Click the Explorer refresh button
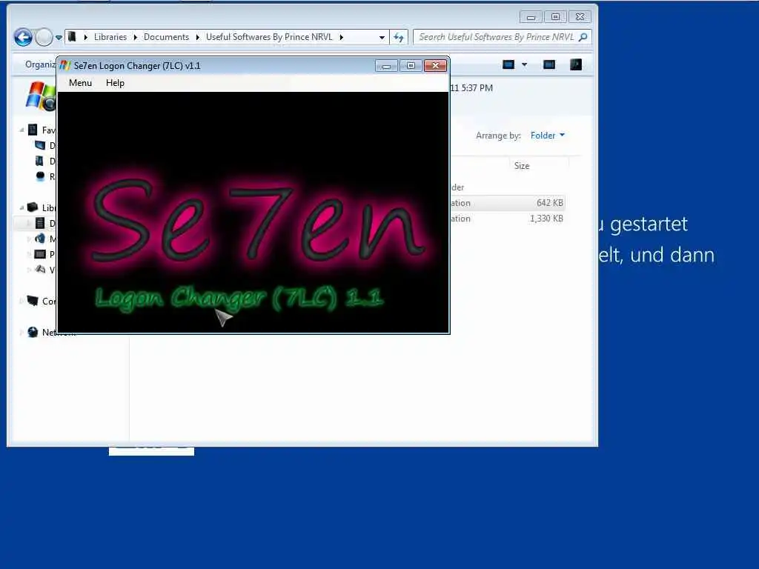Viewport: 759px width, 569px height. [x=398, y=37]
